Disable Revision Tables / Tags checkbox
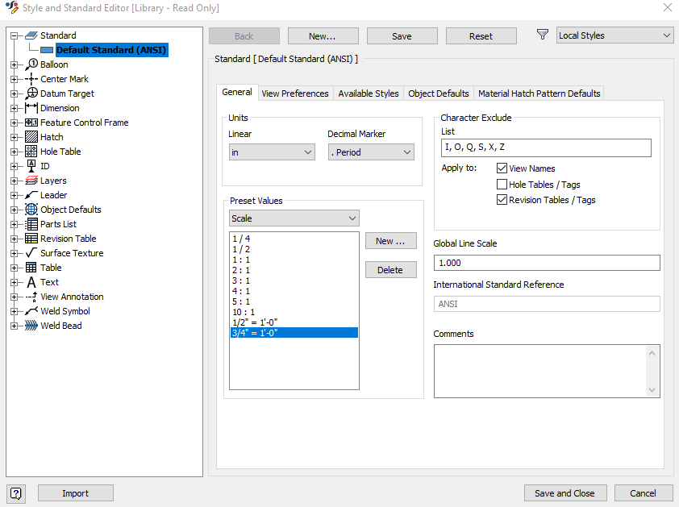 (x=502, y=199)
